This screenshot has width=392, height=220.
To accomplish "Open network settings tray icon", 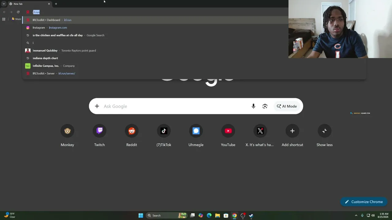I will coord(368,215).
